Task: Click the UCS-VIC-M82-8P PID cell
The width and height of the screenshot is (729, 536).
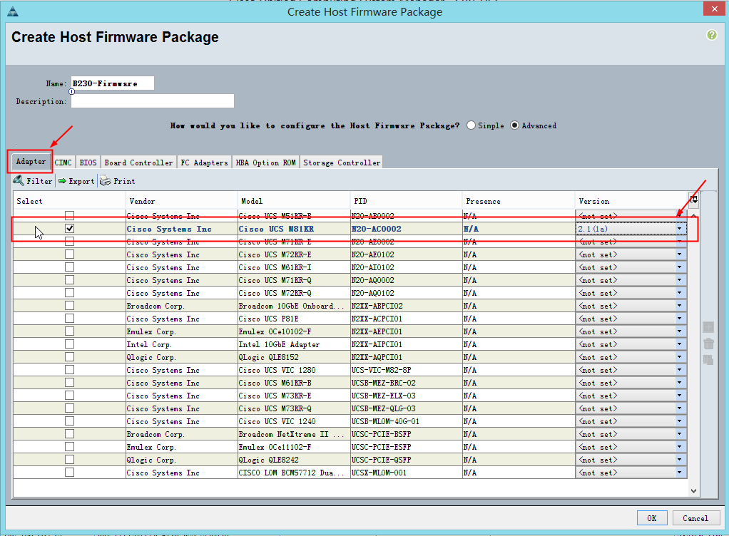Action: pos(406,370)
